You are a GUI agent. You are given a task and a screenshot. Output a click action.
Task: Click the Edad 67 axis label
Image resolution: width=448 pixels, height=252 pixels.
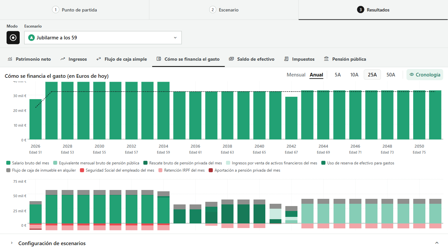pyautogui.click(x=291, y=152)
